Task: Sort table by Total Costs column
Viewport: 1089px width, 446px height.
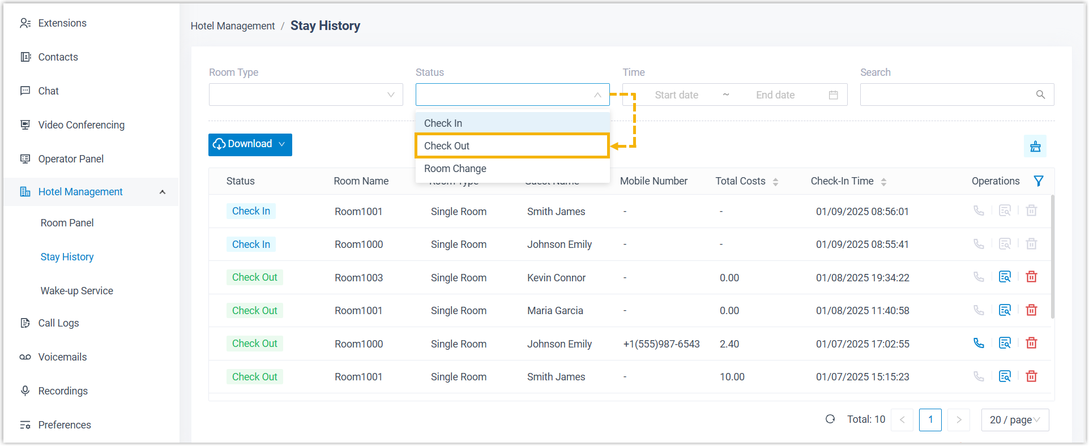Action: [775, 182]
